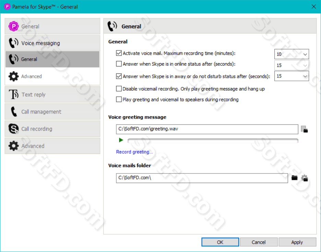Click the Cancel button
This screenshot has height=252, width=321.
[259, 242]
